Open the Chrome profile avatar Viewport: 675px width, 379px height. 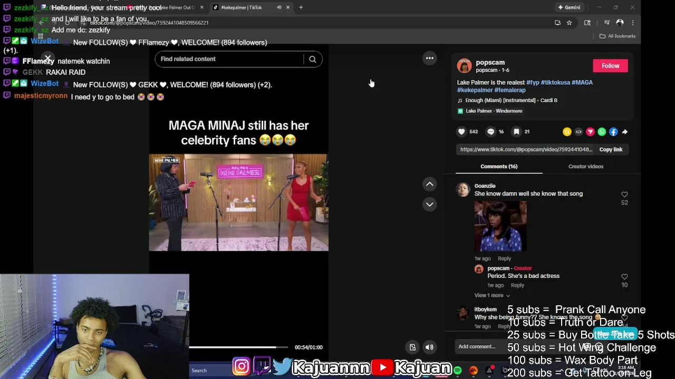(x=620, y=23)
